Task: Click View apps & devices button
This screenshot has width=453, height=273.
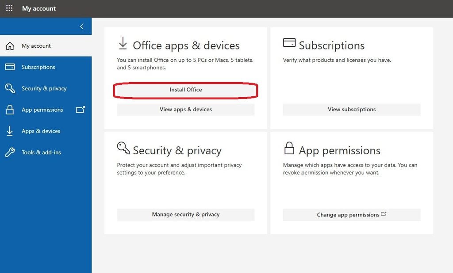Action: (185, 110)
